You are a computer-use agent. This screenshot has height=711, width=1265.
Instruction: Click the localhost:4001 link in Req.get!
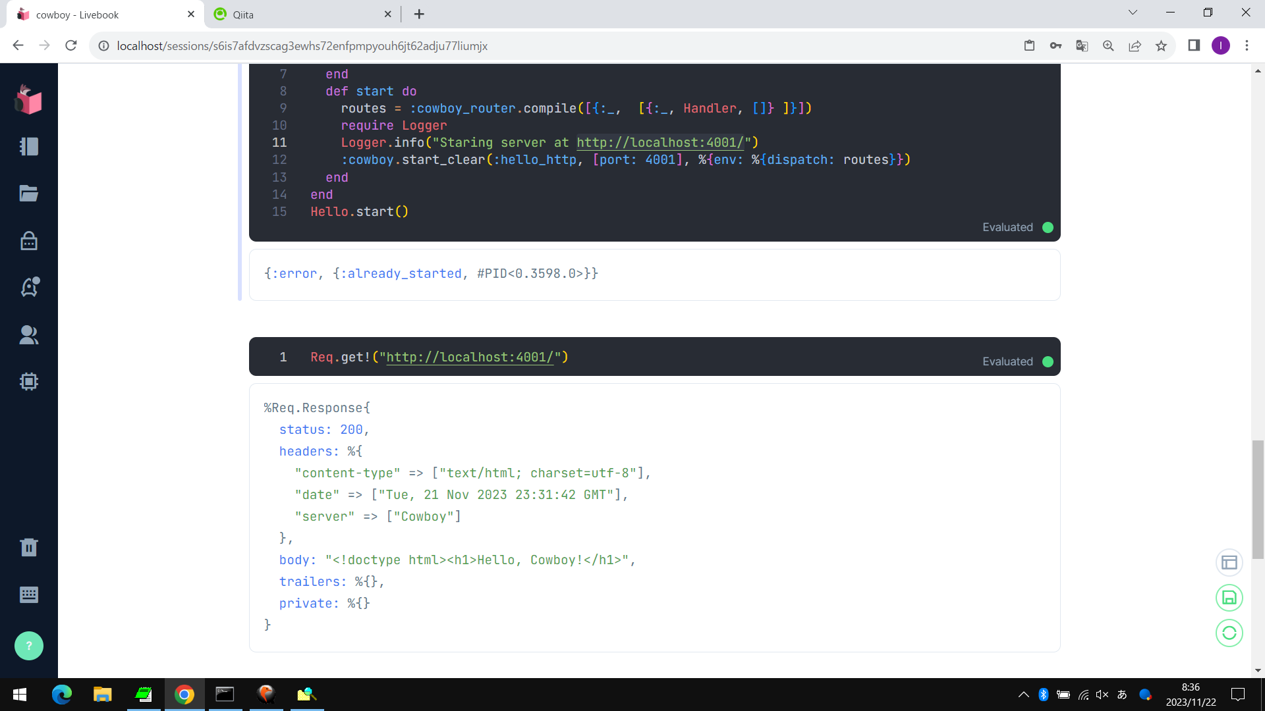[x=469, y=357]
